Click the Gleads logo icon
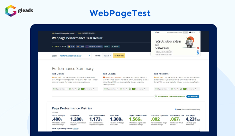 (x=11, y=10)
